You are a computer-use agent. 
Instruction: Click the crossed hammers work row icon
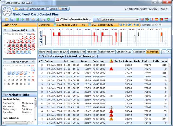(x=41, y=36)
